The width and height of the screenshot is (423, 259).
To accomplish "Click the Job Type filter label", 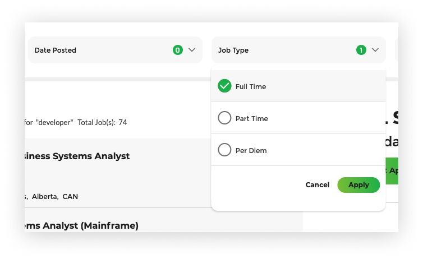I will click(x=233, y=50).
